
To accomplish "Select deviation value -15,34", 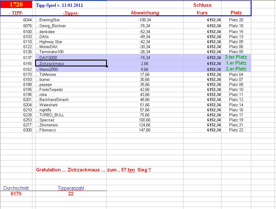I will [145, 58].
